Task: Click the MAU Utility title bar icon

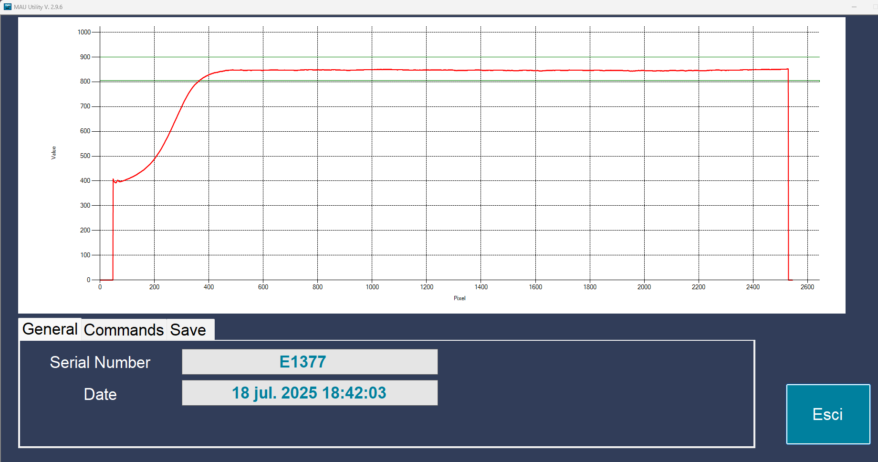Action: pos(7,7)
